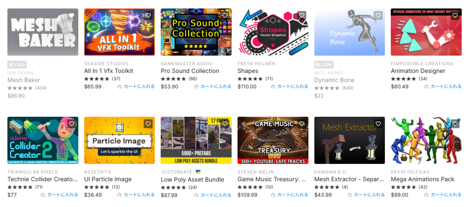The width and height of the screenshot is (468, 207).
Task: Add Low Poly Asset Bundle to cart
Action: coord(213,195)
